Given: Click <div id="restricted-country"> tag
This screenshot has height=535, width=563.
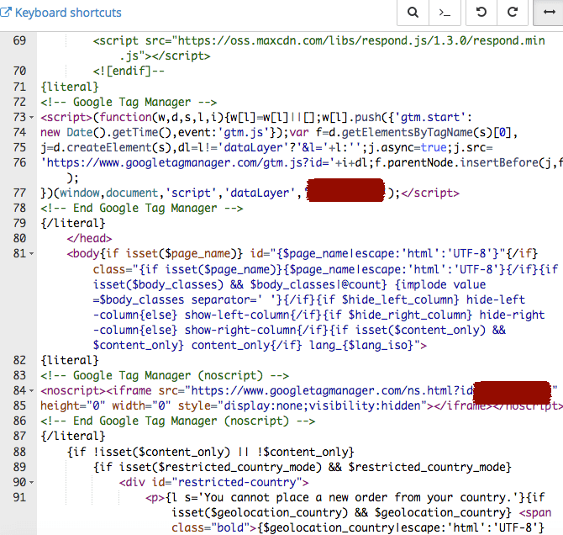Looking at the screenshot, I should click(x=213, y=483).
